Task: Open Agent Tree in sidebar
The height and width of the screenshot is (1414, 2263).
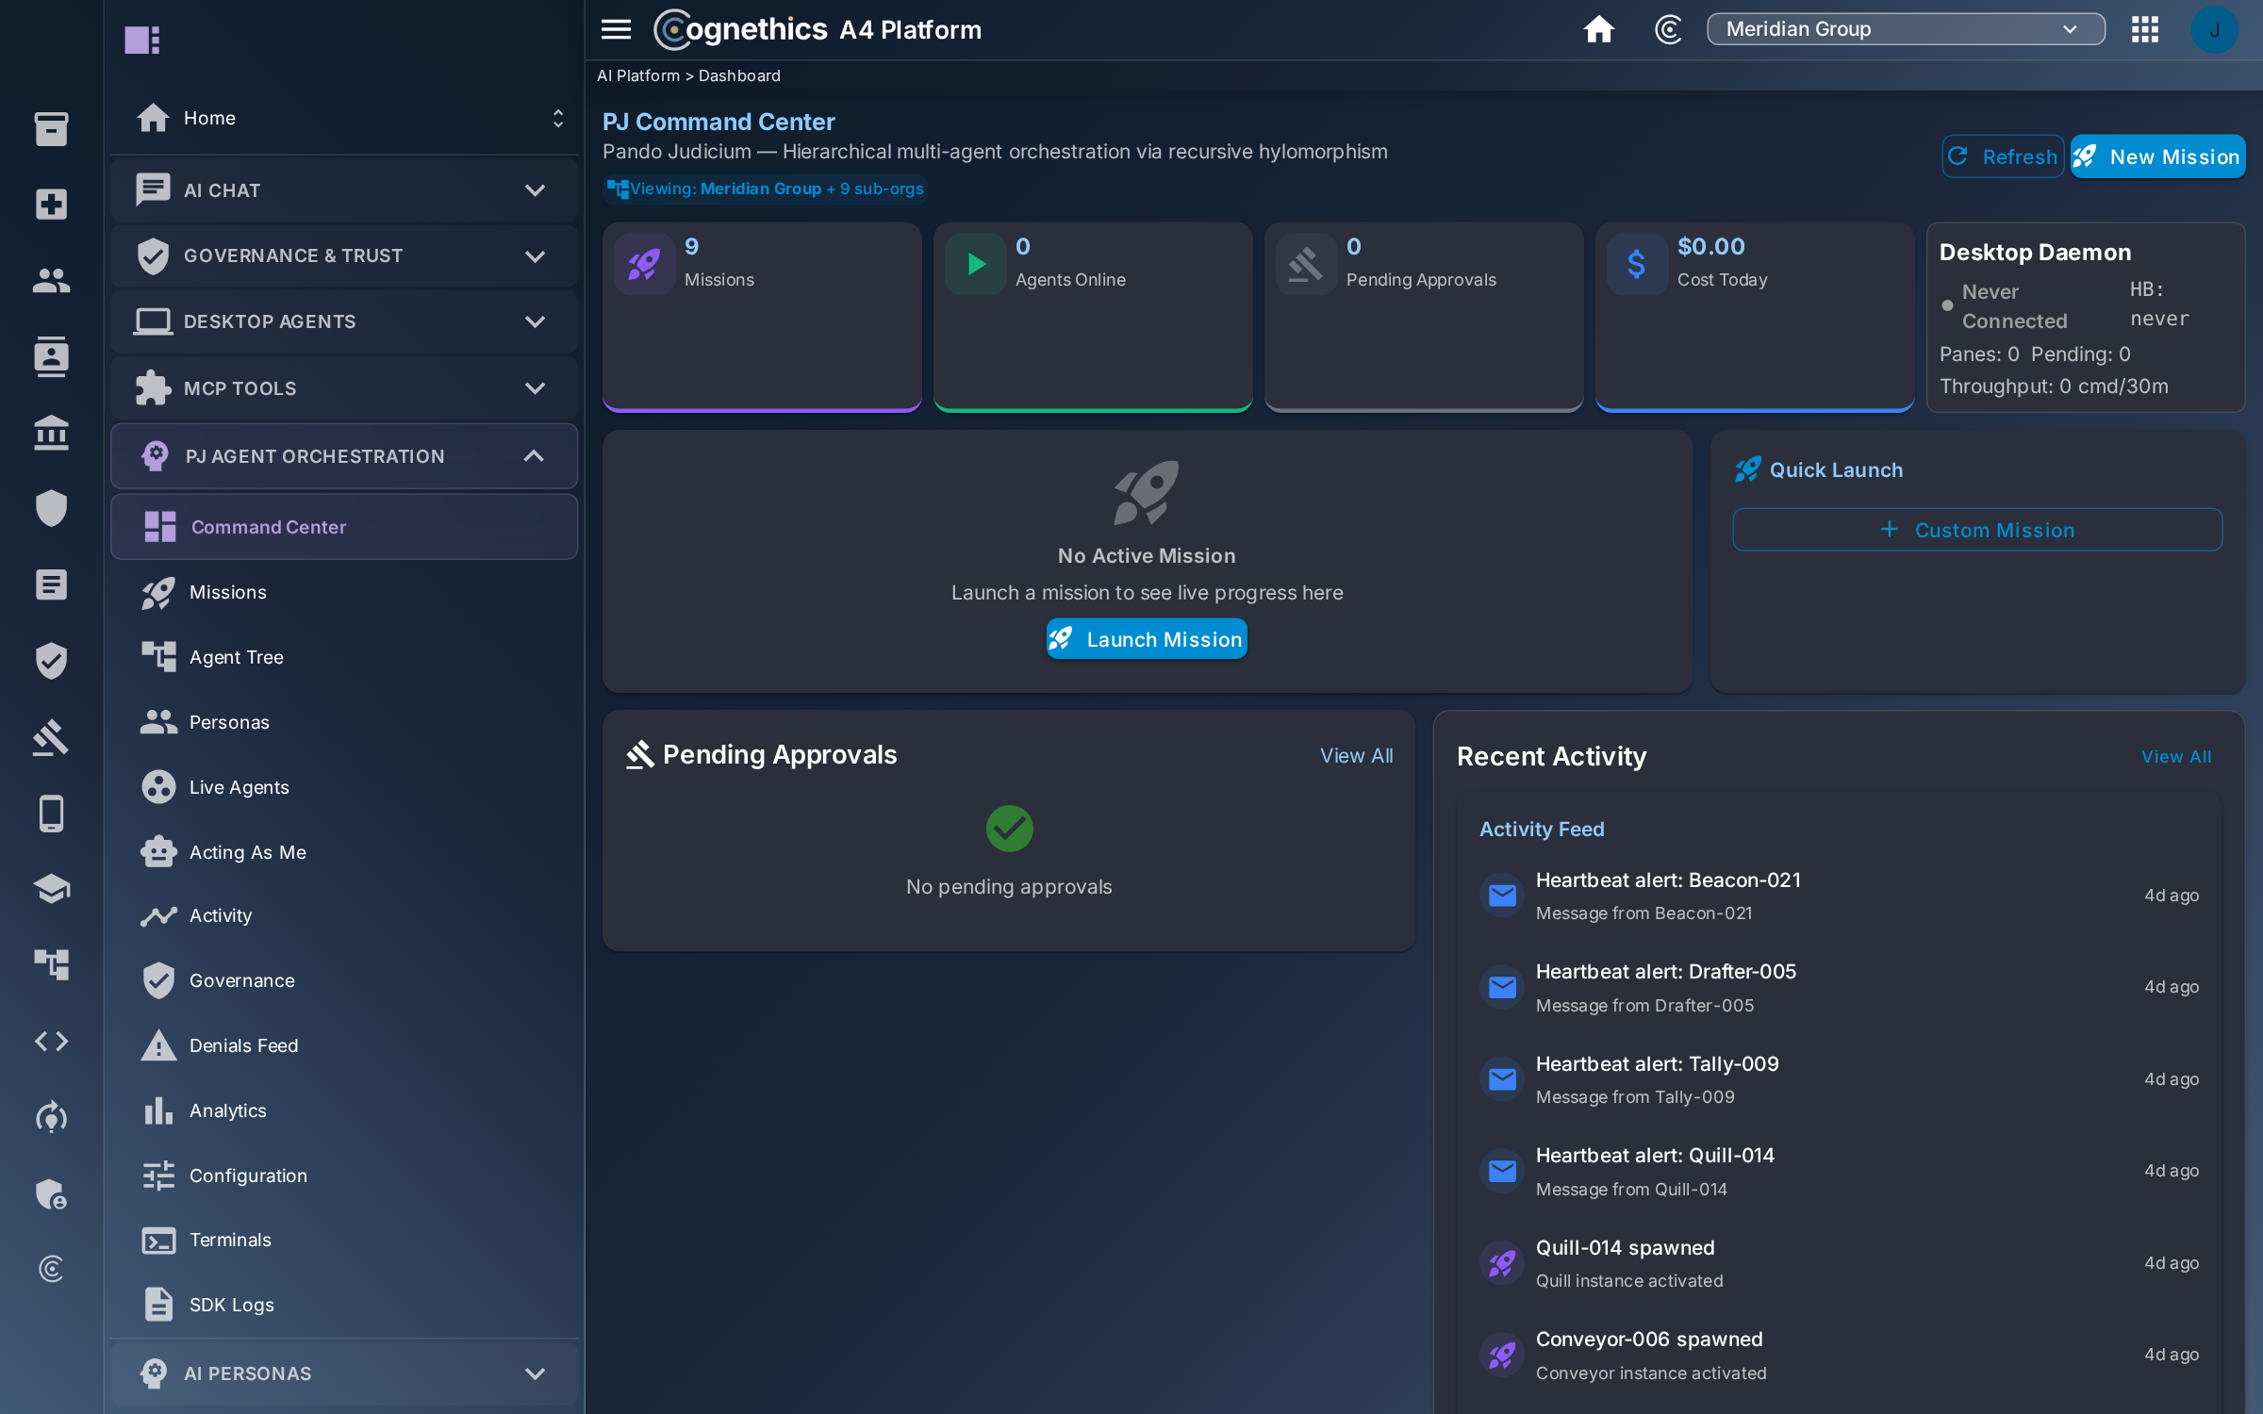Action: click(x=344, y=657)
